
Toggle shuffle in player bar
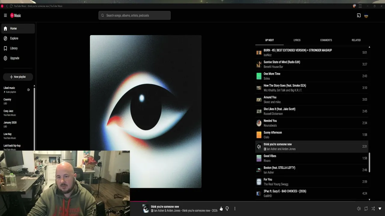click(373, 209)
